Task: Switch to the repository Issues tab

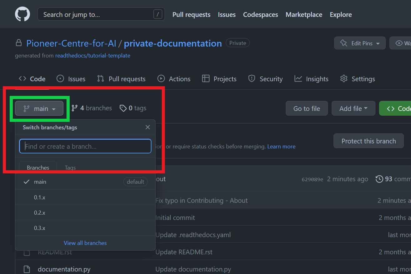Action: pyautogui.click(x=71, y=79)
